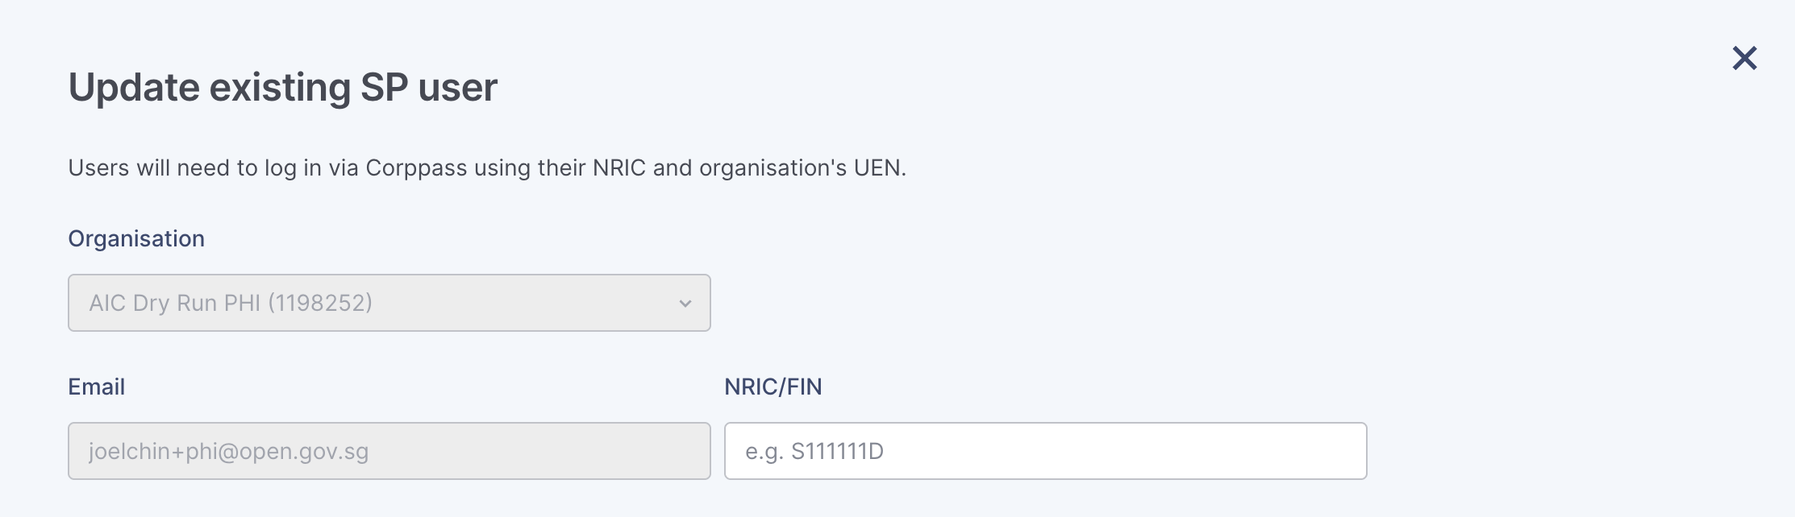This screenshot has height=517, width=1795.
Task: Click the 'Update existing SP user' heading
Action: pyautogui.click(x=282, y=87)
